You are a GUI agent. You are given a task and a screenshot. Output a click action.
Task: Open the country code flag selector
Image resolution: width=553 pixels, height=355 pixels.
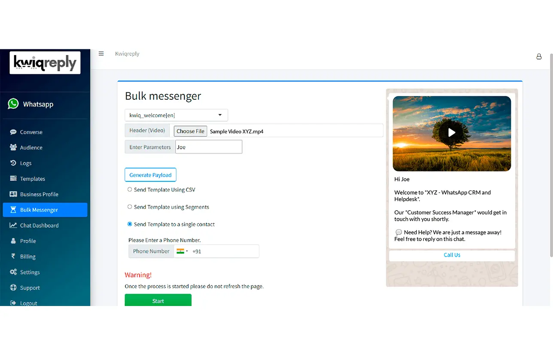[181, 251]
